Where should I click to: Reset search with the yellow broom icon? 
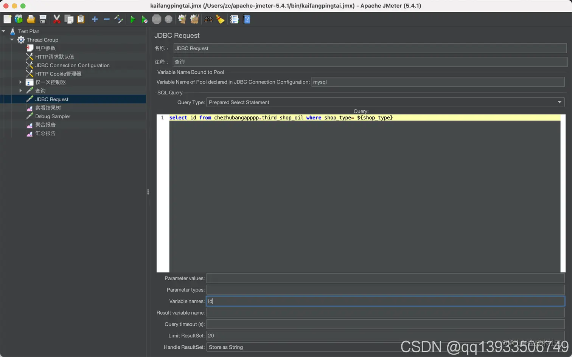tap(220, 19)
